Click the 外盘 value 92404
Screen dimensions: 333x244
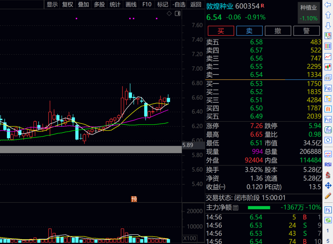pyautogui.click(x=254, y=160)
